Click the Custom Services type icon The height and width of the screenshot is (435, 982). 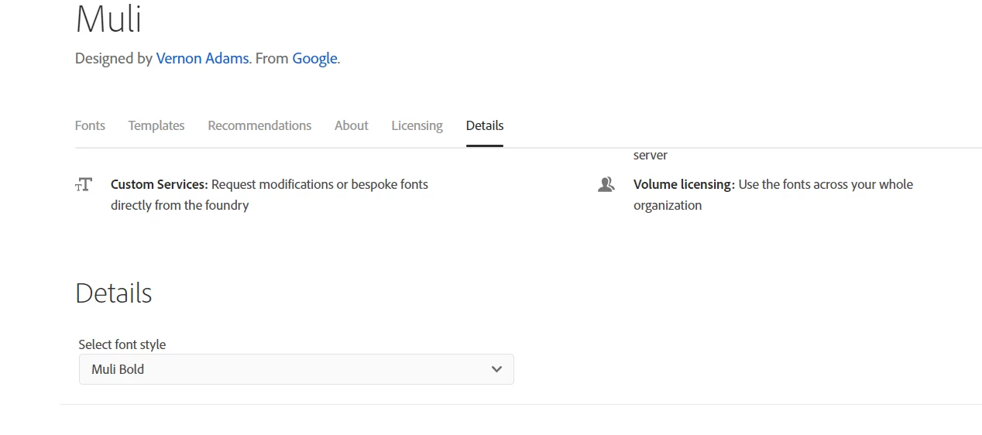pyautogui.click(x=84, y=184)
